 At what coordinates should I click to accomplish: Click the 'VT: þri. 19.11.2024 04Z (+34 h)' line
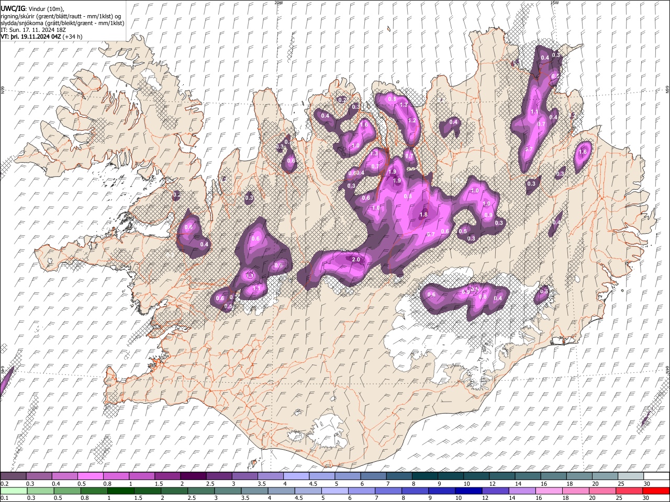pyautogui.click(x=41, y=37)
